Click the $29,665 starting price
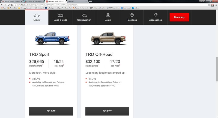Screen dimensions: 218x118 [x=37, y=62]
